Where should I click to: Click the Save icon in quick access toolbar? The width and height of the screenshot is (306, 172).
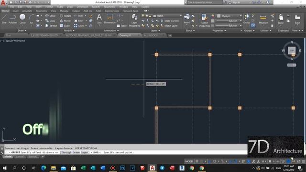(21, 2)
